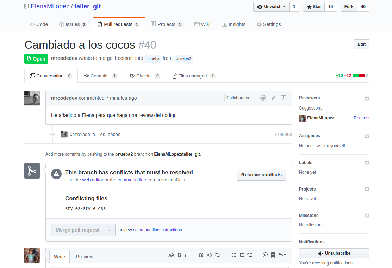Open the repository Settings tab
392x268 pixels.
(x=269, y=24)
